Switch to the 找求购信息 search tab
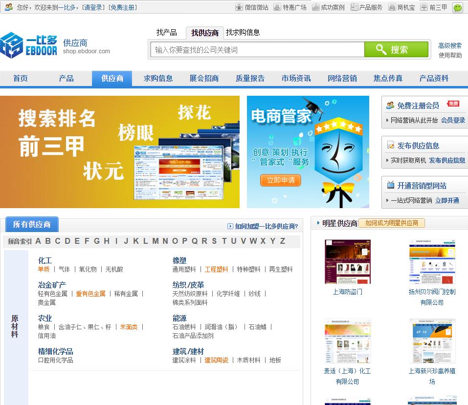 coord(243,33)
